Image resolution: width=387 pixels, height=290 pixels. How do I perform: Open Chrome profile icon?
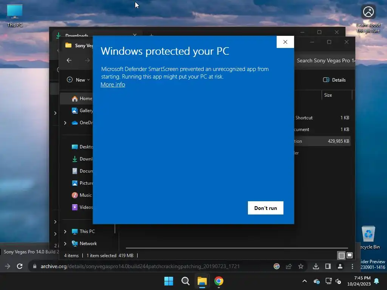coord(340,266)
